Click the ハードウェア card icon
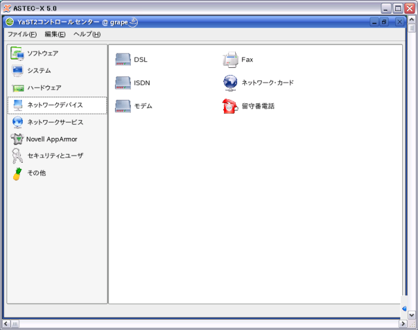The height and width of the screenshot is (330, 418). pos(18,88)
